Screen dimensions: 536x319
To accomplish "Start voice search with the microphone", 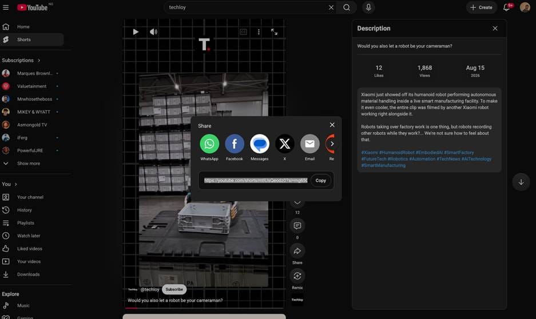I will [368, 7].
